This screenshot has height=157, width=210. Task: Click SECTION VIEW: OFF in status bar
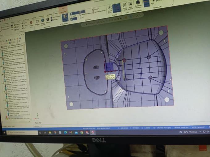click(89, 128)
